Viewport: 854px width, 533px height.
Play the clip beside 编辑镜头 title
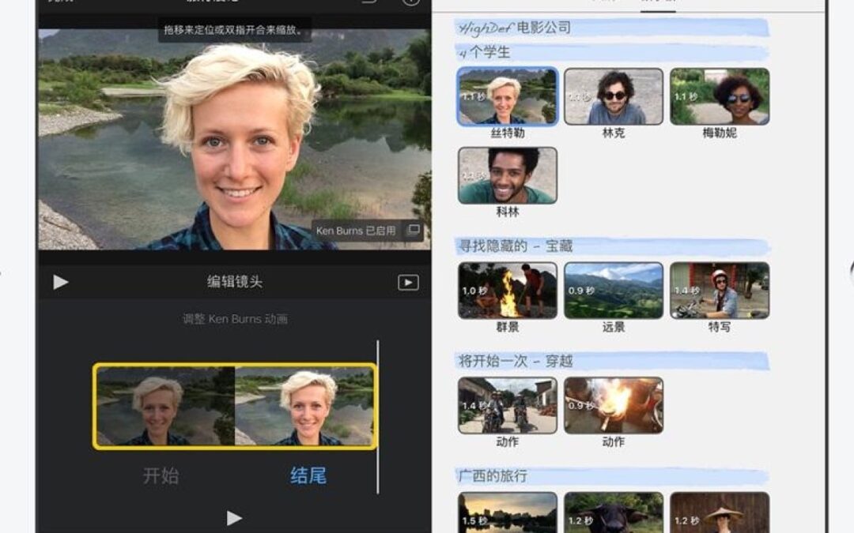point(60,282)
